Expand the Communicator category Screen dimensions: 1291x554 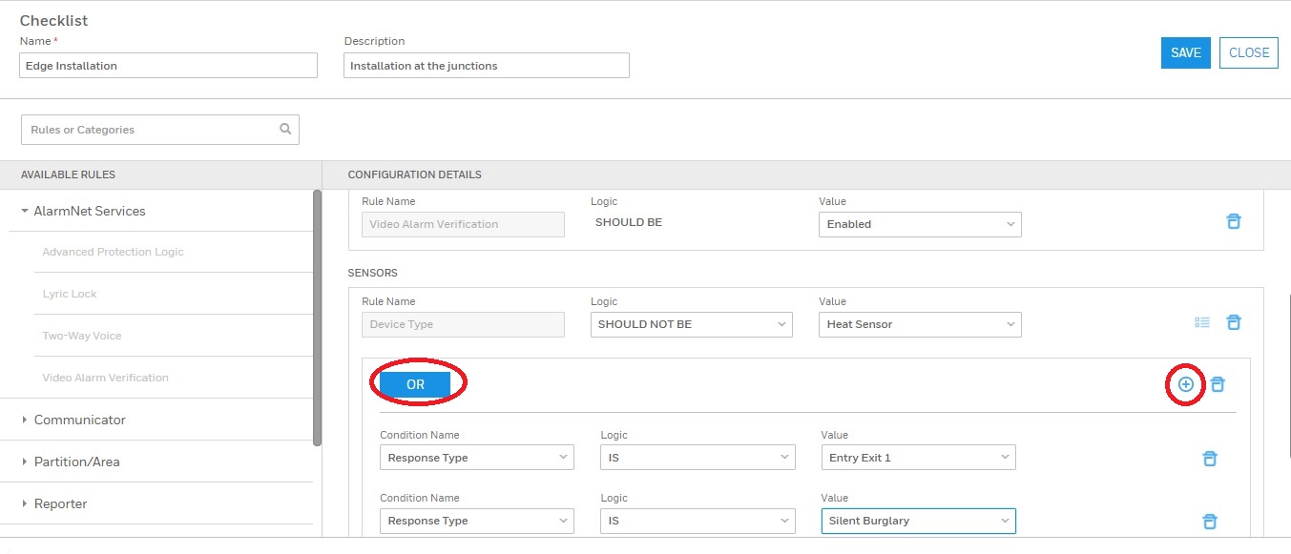click(25, 420)
